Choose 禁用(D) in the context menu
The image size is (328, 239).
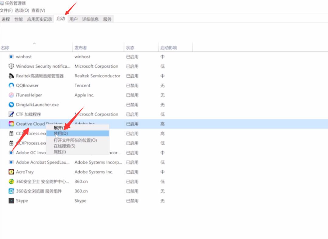[x=78, y=133]
